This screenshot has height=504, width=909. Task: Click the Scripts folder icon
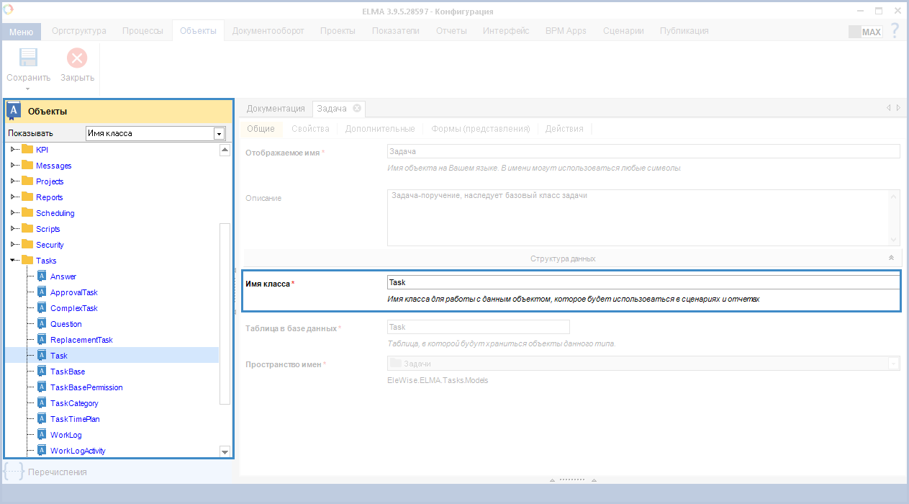tap(27, 228)
